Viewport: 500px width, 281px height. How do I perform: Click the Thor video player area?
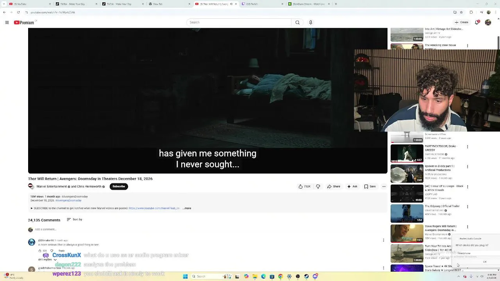208,101
